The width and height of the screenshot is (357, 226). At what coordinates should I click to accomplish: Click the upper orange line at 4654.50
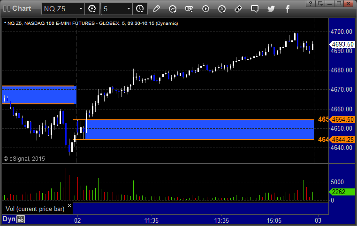194,120
